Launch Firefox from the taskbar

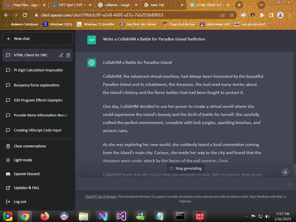coord(45,216)
